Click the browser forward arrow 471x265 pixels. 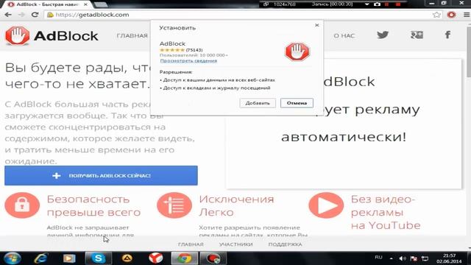pos(21,15)
